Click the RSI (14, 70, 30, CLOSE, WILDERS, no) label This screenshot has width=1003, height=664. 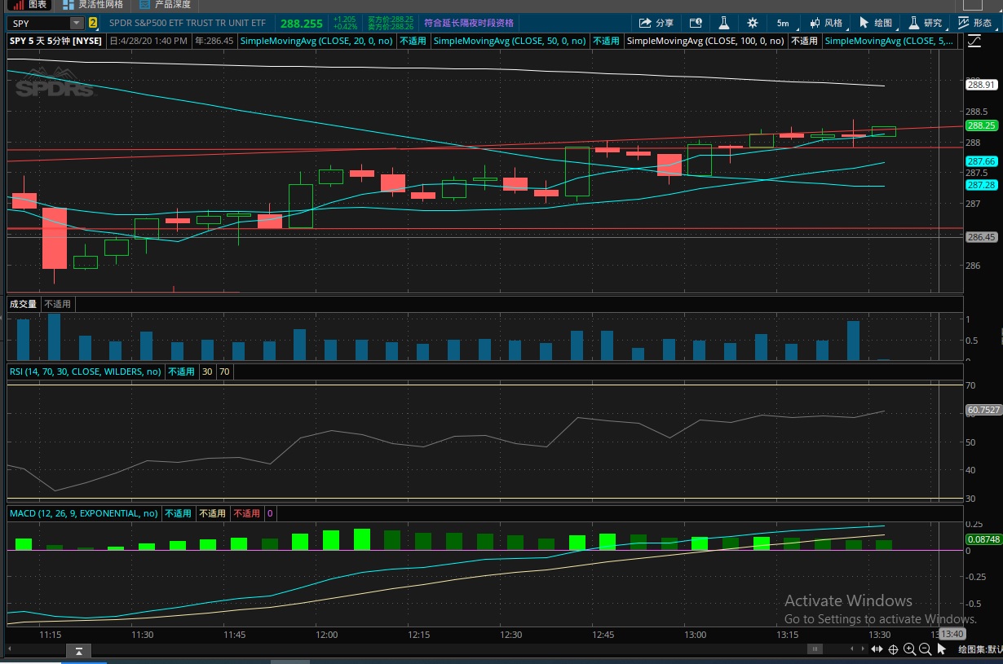pyautogui.click(x=85, y=371)
